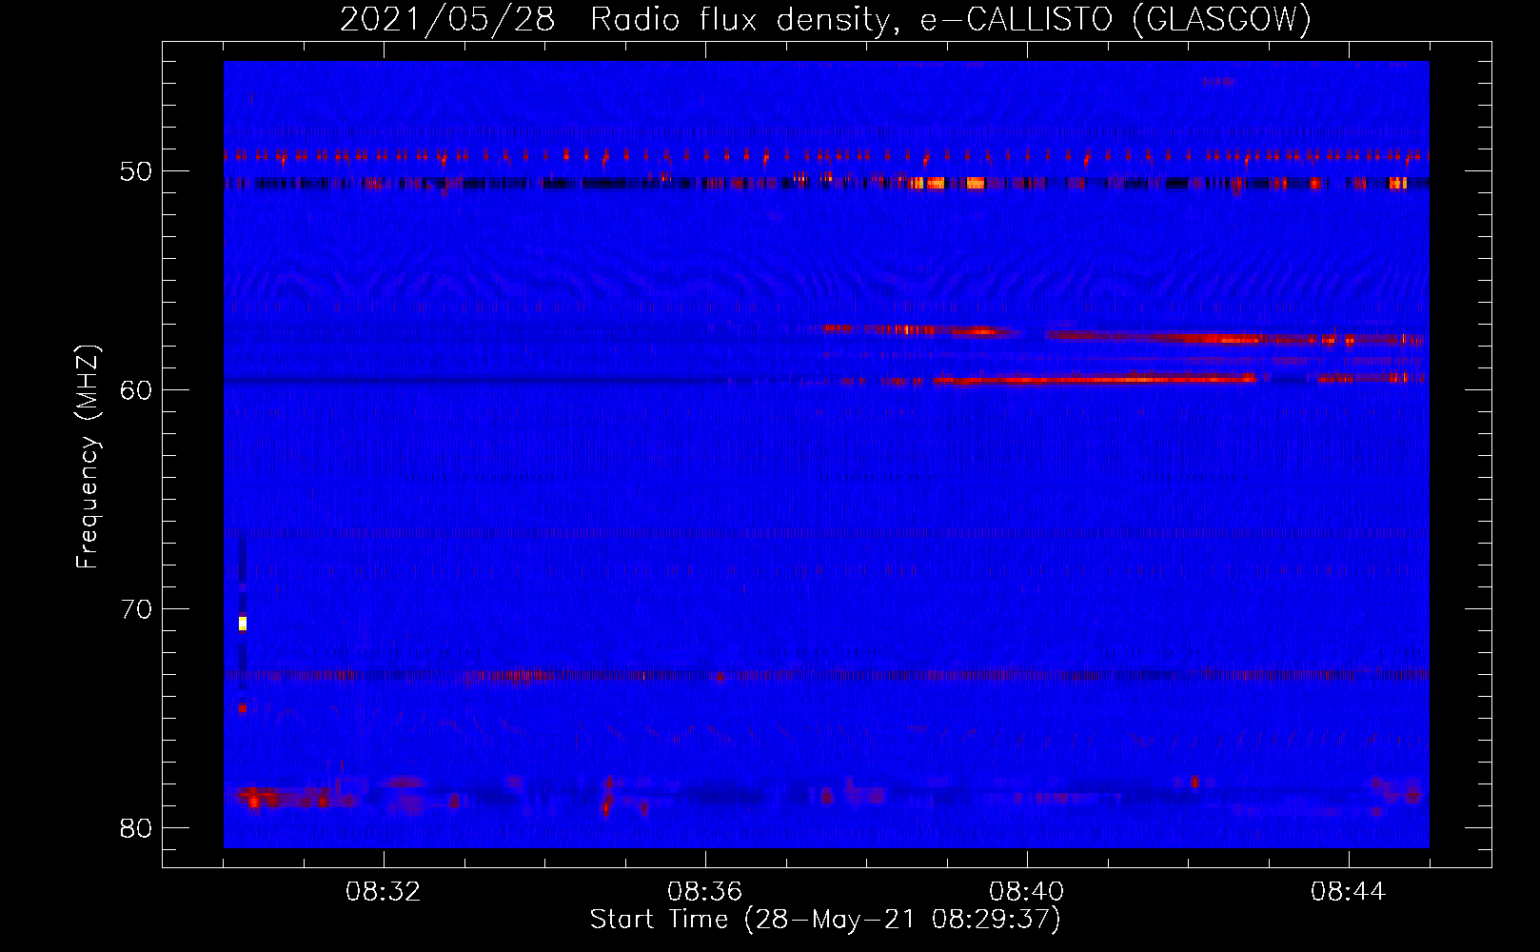Click the plot title mentioning e-CALLISTO (GLASGOW)

point(825,19)
